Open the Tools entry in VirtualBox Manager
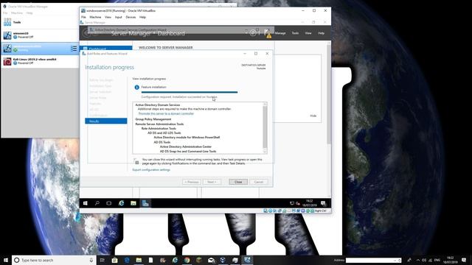 pyautogui.click(x=40, y=22)
